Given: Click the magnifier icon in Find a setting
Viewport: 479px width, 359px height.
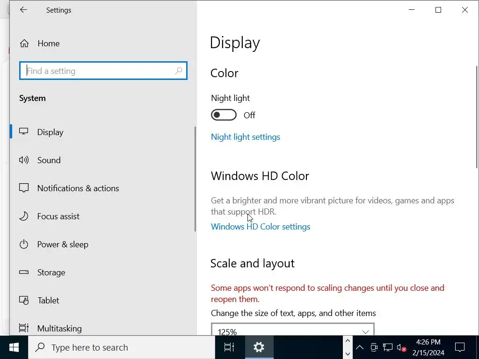Looking at the screenshot, I should pyautogui.click(x=178, y=71).
